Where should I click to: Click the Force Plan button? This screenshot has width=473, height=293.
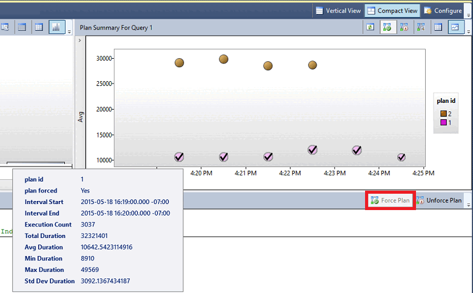390,200
